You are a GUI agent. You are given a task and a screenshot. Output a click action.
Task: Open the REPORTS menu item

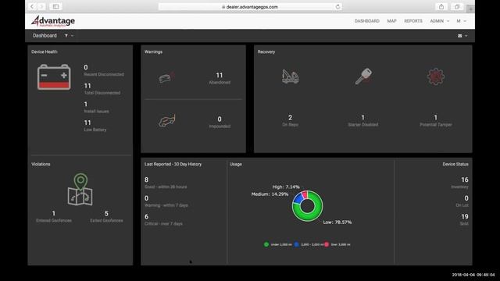pos(413,21)
